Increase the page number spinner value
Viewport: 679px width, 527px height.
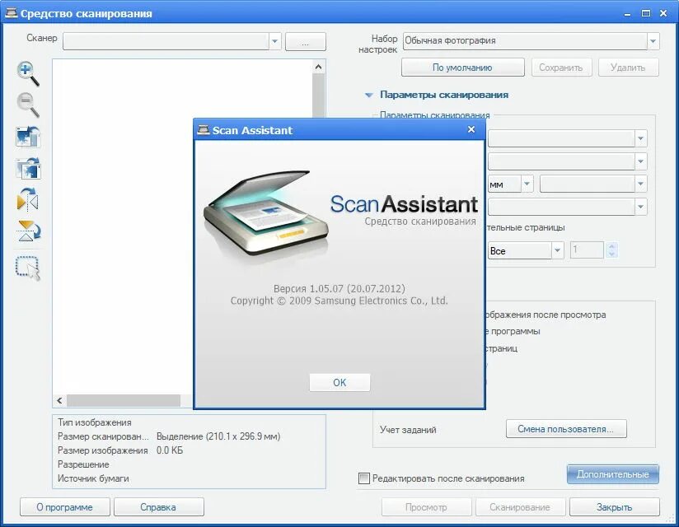click(x=611, y=246)
